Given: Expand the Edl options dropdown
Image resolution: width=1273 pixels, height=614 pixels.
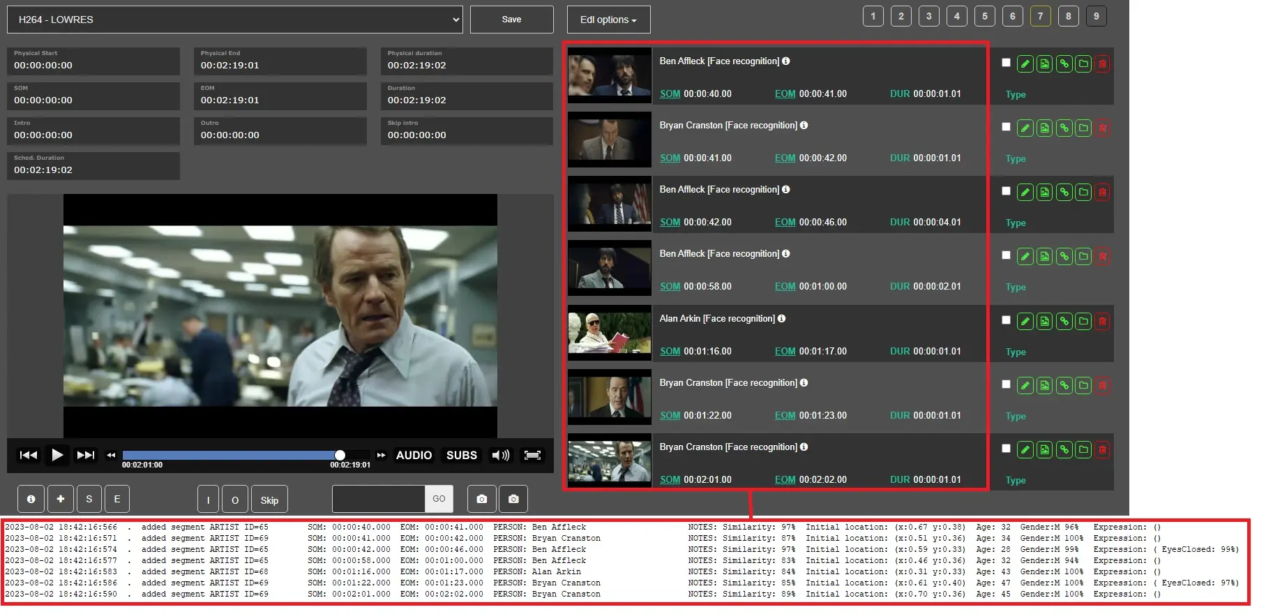Looking at the screenshot, I should (608, 20).
